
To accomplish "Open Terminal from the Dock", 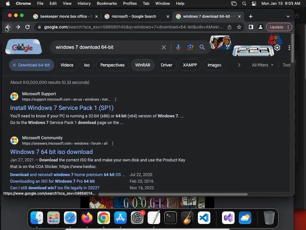I will click(171, 218).
